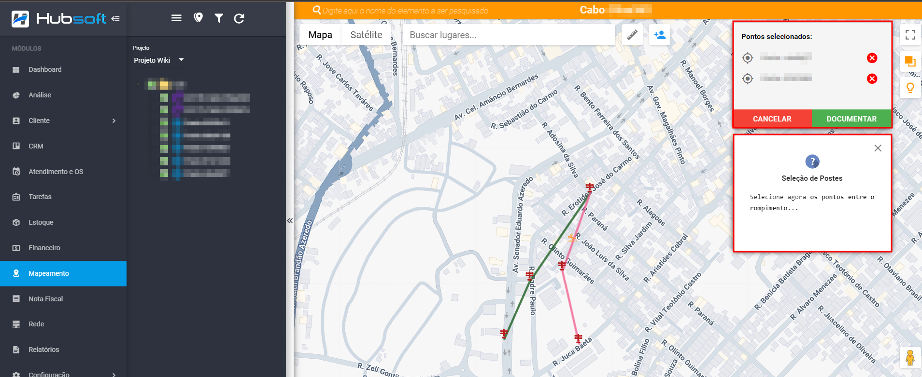Click the second point target icon
This screenshot has height=377, width=922.
748,79
